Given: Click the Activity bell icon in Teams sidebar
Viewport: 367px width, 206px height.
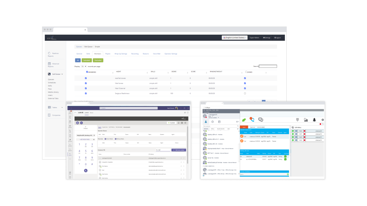Looking at the screenshot, I should click(70, 112).
